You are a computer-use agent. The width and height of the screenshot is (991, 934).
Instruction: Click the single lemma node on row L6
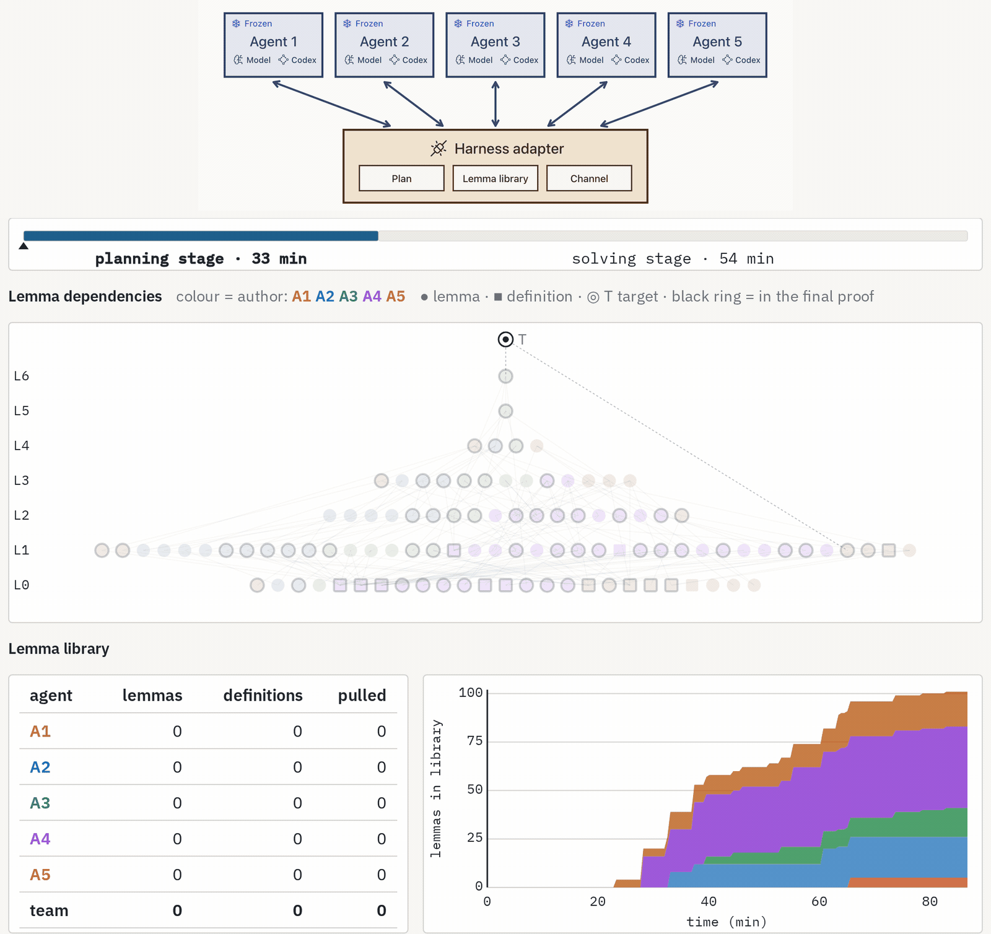click(x=505, y=376)
